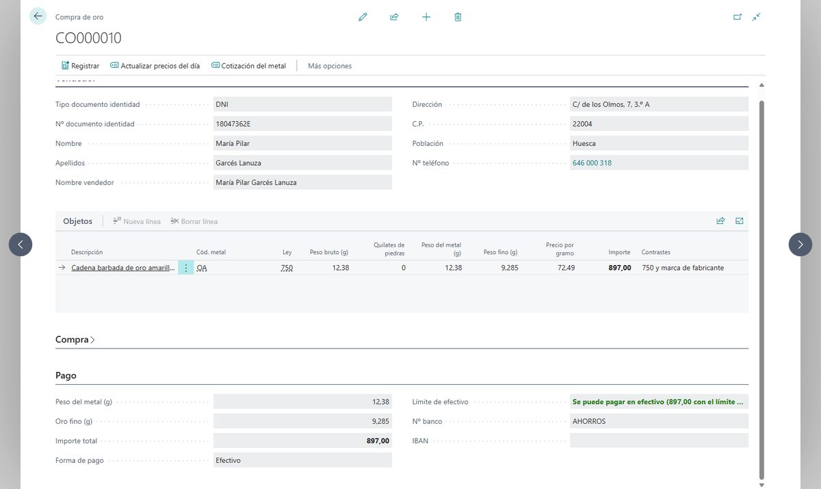This screenshot has height=489, width=821.
Task: Go to the previous record
Action: (21, 244)
